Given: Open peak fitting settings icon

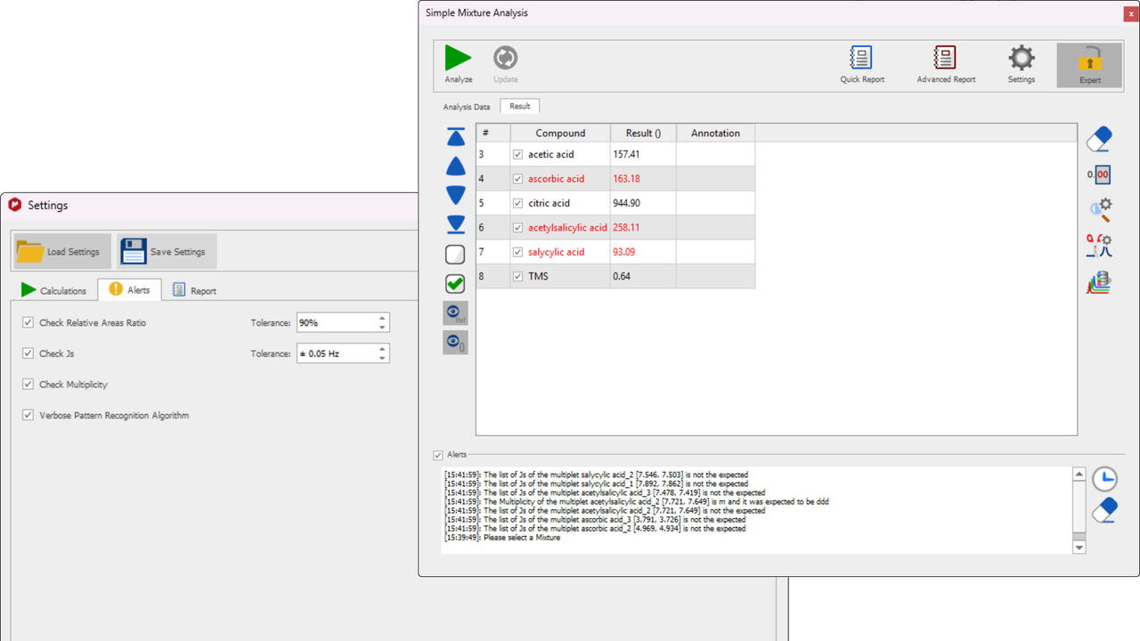Looking at the screenshot, I should pos(1100,246).
